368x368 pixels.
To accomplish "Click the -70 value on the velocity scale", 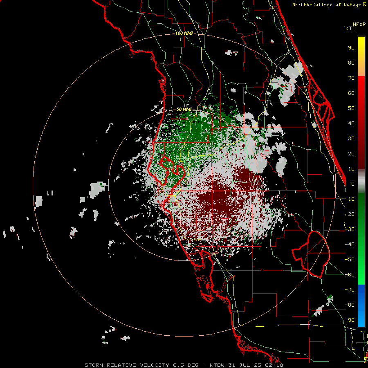I will [x=350, y=290].
